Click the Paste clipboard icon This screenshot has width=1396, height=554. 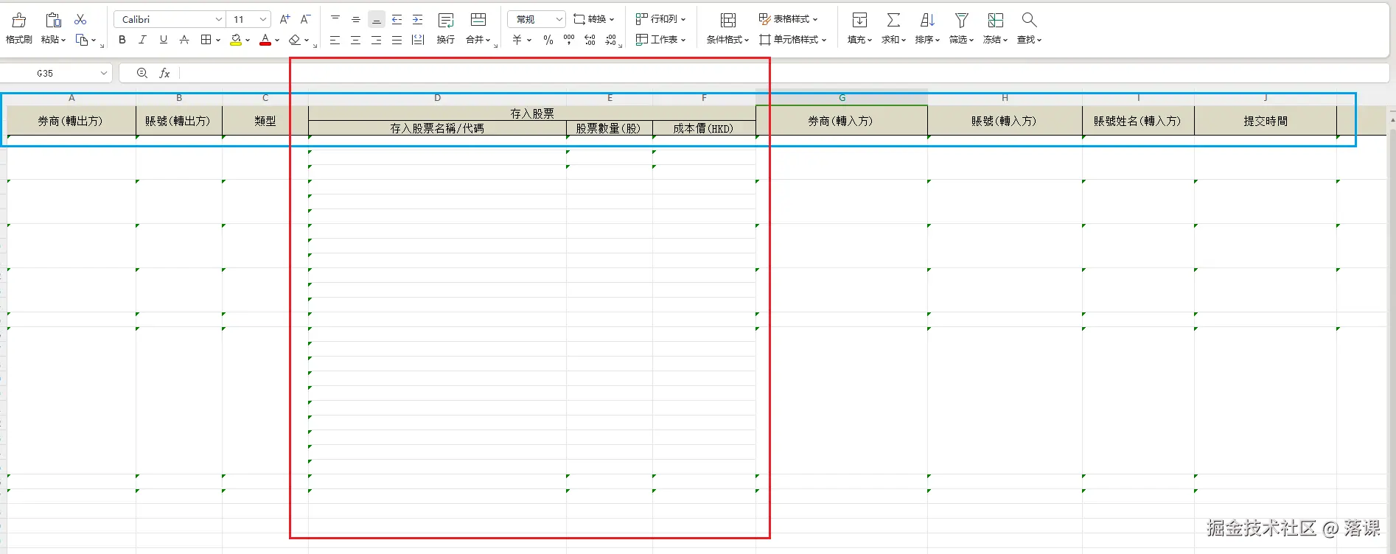(53, 20)
